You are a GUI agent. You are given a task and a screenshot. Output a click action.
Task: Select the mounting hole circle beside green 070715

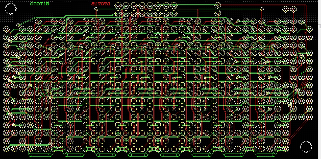(11, 9)
